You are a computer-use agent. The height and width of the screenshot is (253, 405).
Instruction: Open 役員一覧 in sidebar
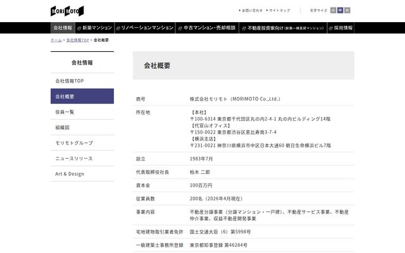tap(82, 112)
